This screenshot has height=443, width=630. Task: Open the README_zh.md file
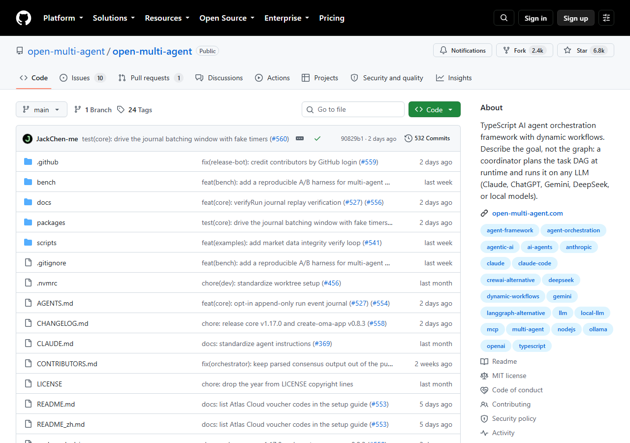point(61,424)
